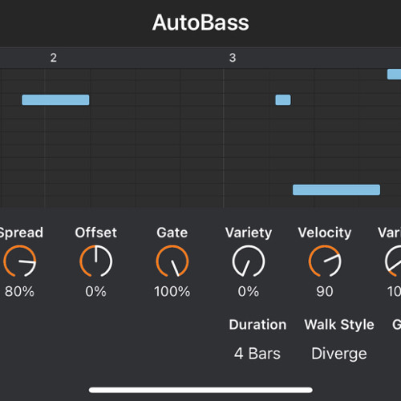Click the Duration label
401x401 pixels.
pos(257,325)
